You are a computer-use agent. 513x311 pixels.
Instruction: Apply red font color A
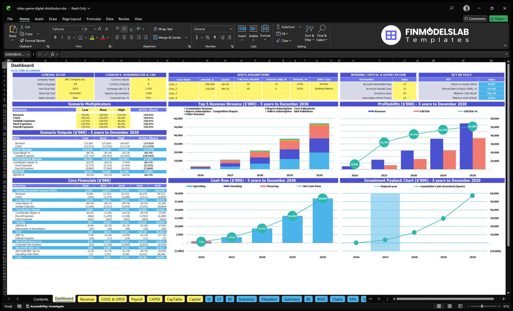tap(103, 38)
